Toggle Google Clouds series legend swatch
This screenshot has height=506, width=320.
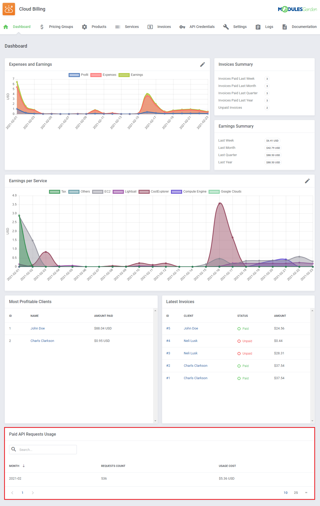click(214, 192)
